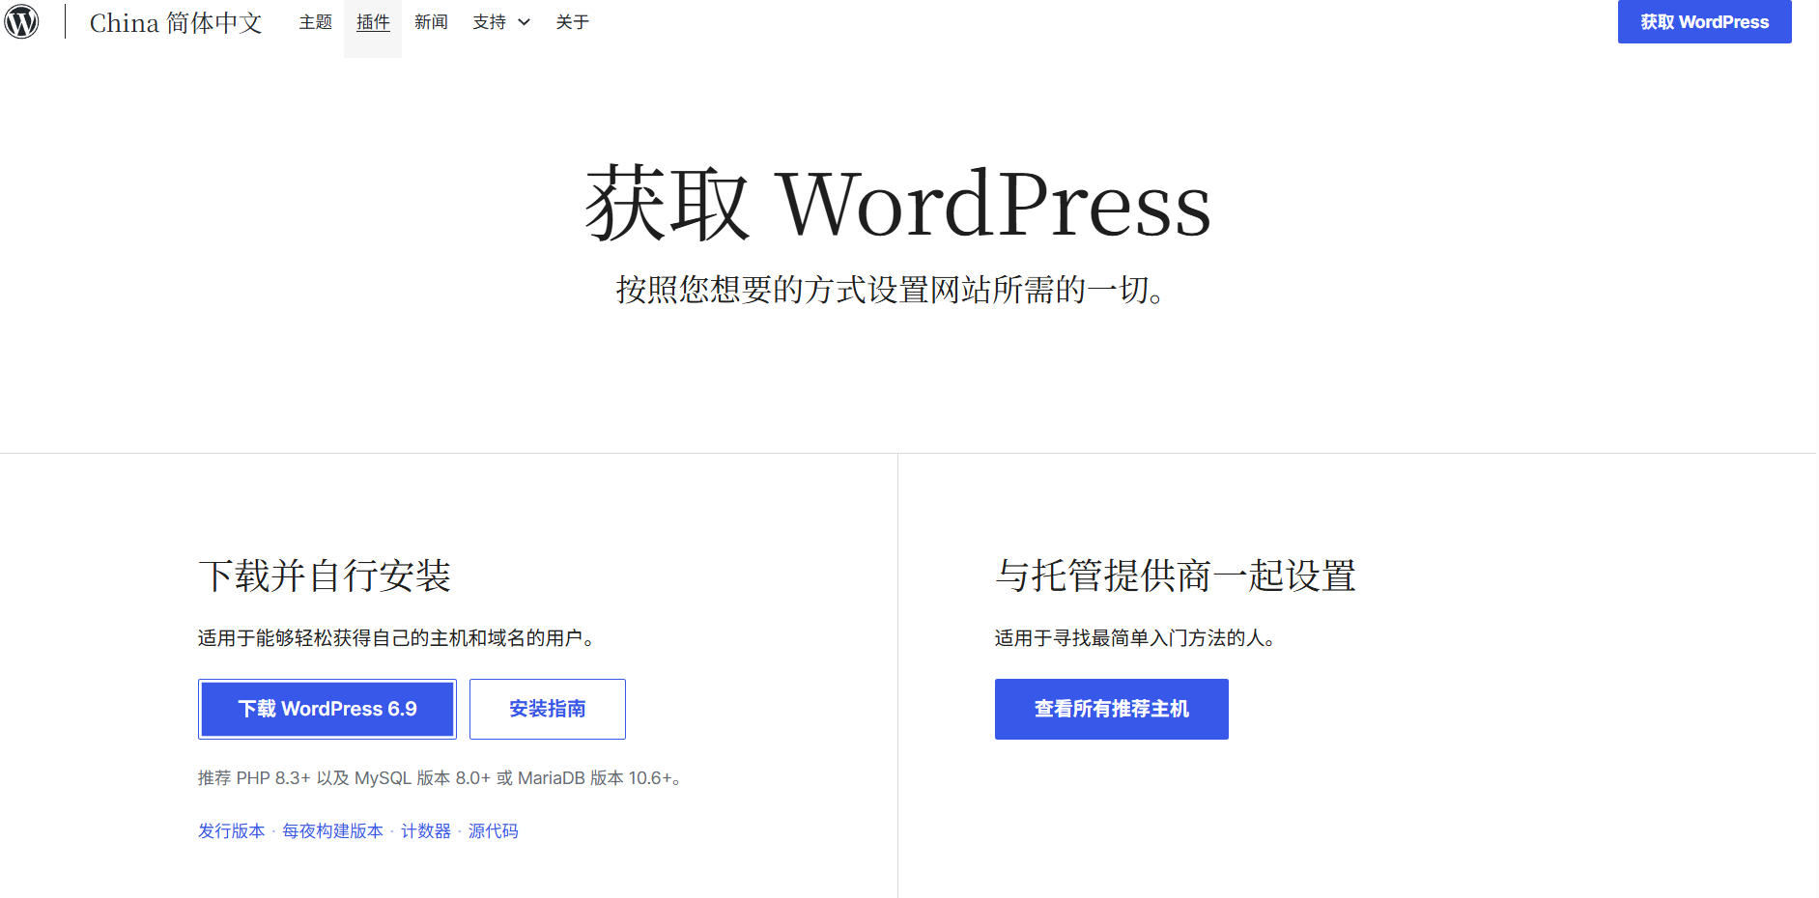This screenshot has width=1819, height=898.
Task: Click the 与托管提供商一起设置 section heading
Action: pyautogui.click(x=1175, y=575)
